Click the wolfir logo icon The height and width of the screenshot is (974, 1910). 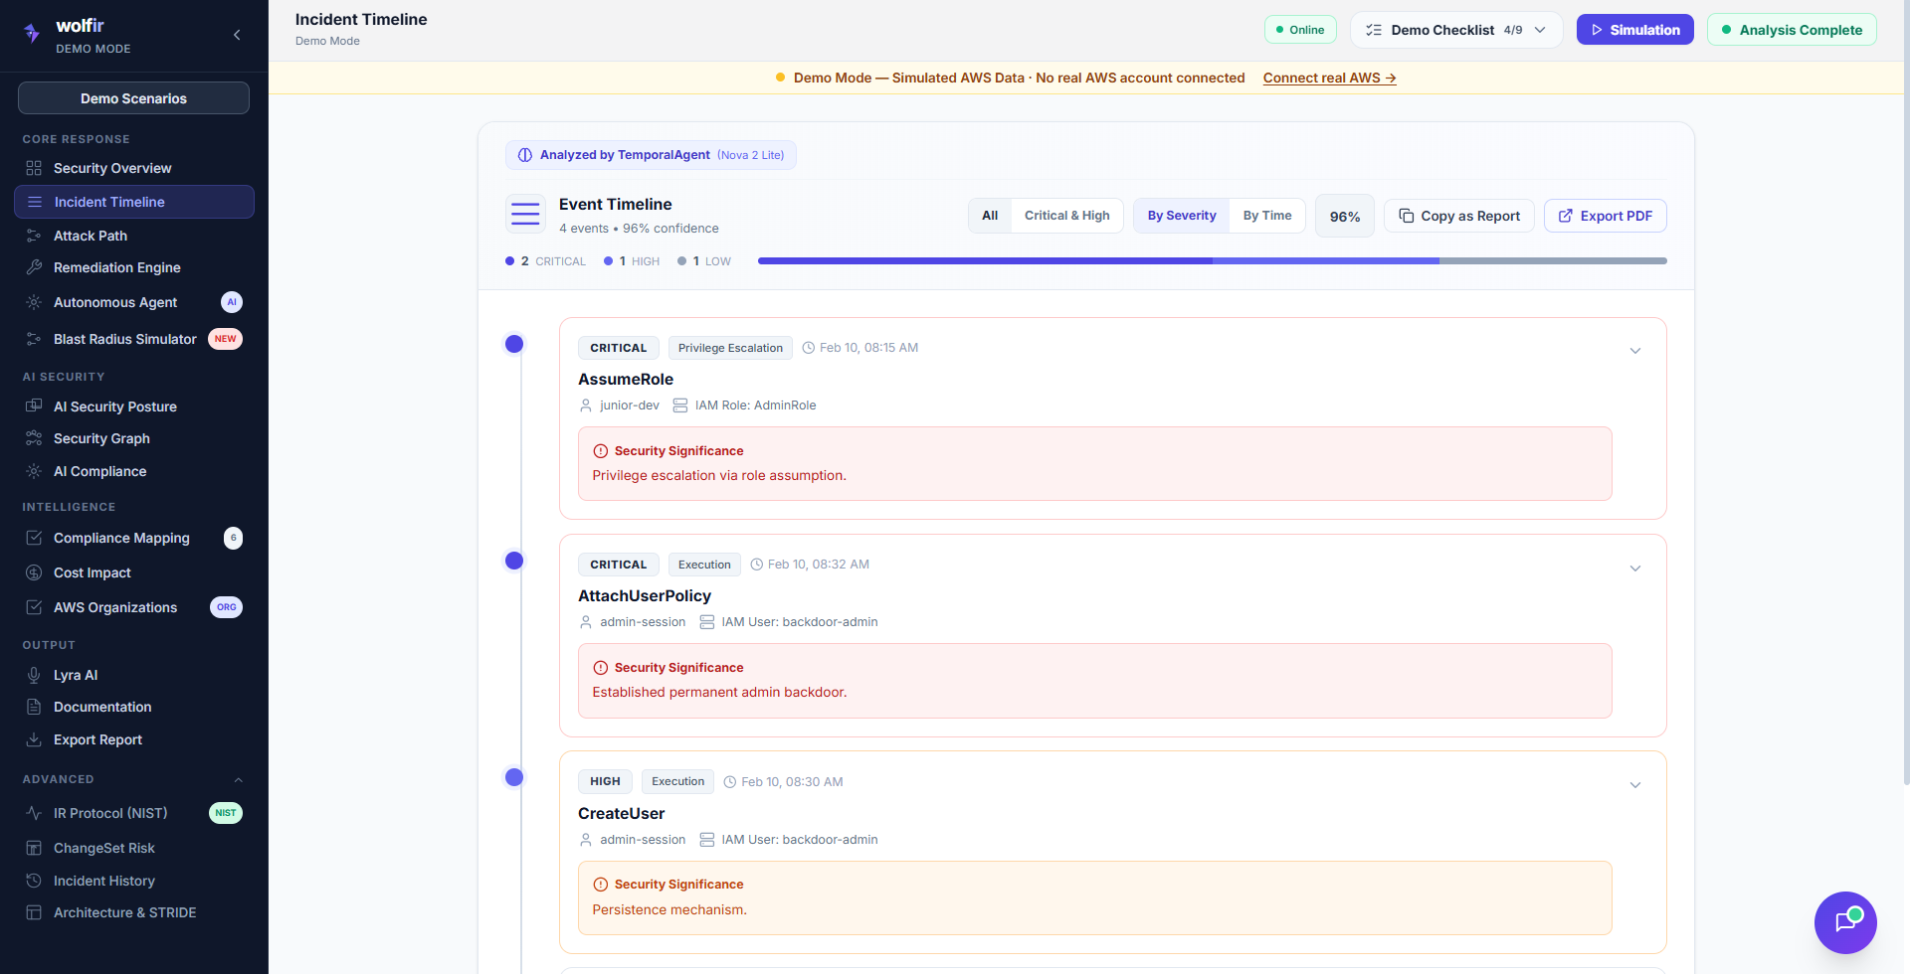(32, 34)
